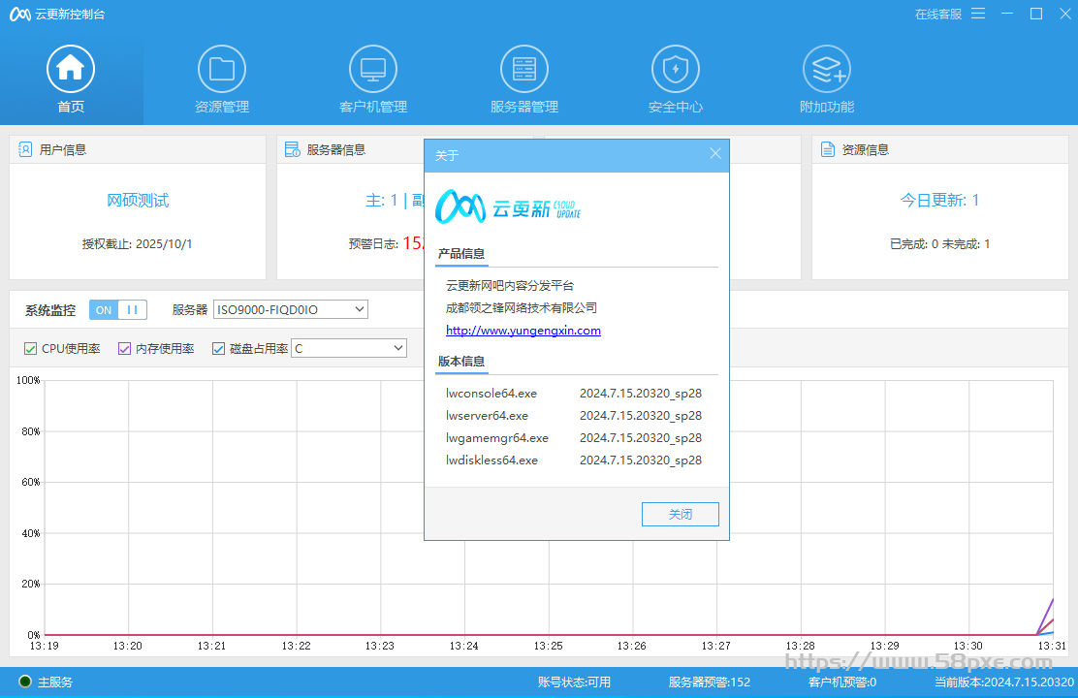
Task: Click lwserver64.exe version row
Action: (x=573, y=415)
